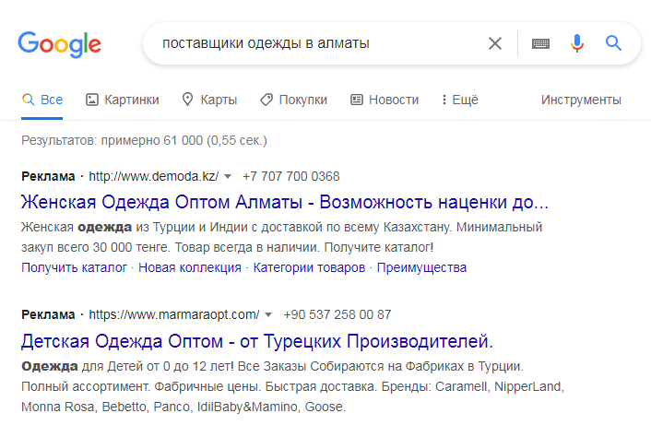Switch to the Картинки tab
The height and width of the screenshot is (437, 651).
pos(123,100)
